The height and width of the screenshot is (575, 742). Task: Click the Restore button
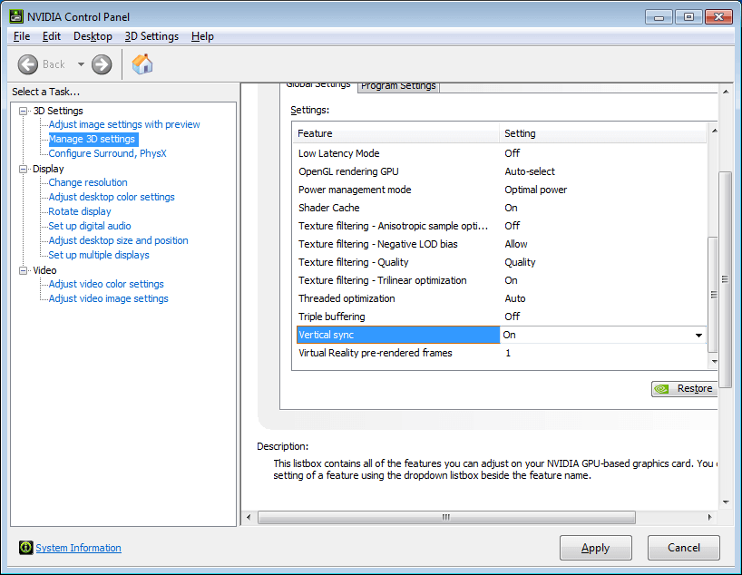(x=685, y=388)
